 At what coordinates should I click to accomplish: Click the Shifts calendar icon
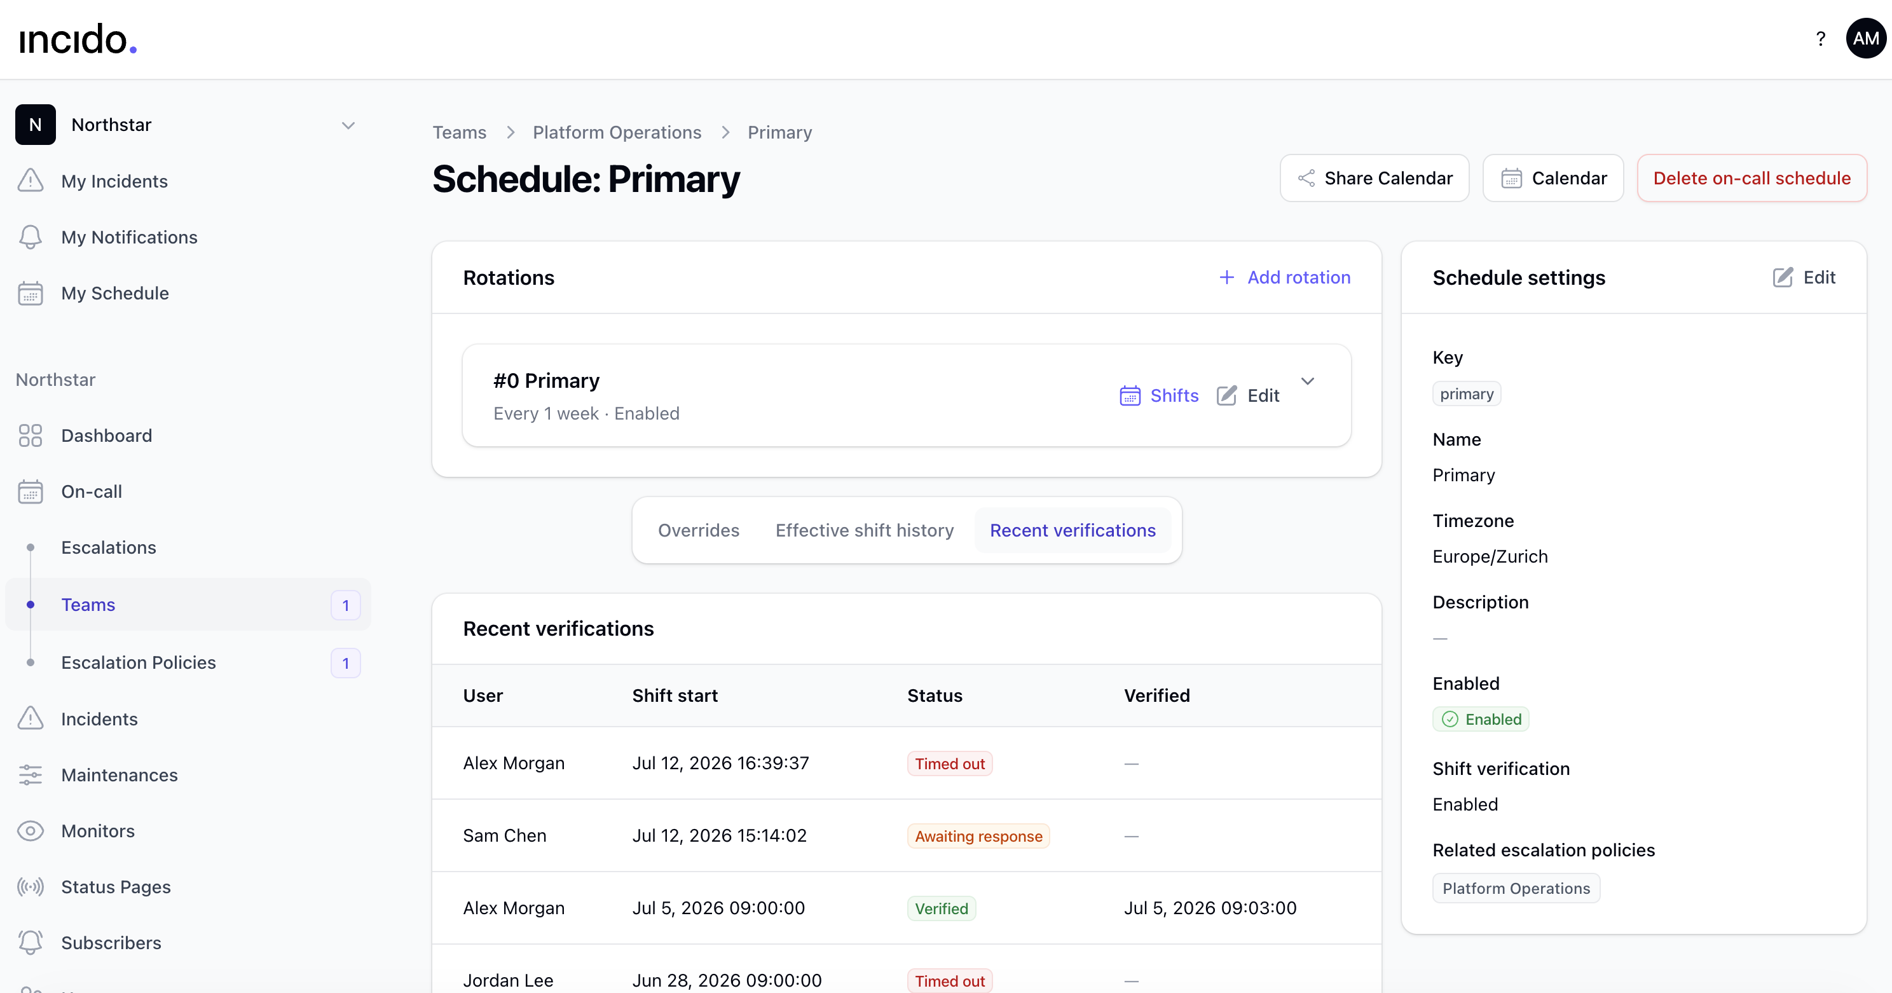(x=1130, y=396)
